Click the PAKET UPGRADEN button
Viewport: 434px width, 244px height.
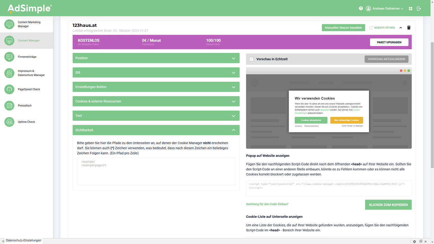point(389,42)
